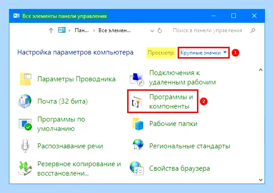Image resolution: width=274 pixels, height=193 pixels.
Task: Click the window title bar Control Panel icon
Action: 17,16
